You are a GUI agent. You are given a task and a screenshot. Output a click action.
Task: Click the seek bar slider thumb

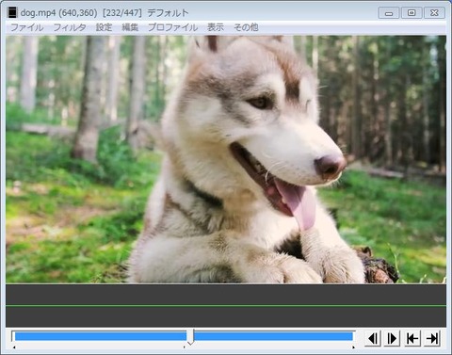tap(190, 337)
